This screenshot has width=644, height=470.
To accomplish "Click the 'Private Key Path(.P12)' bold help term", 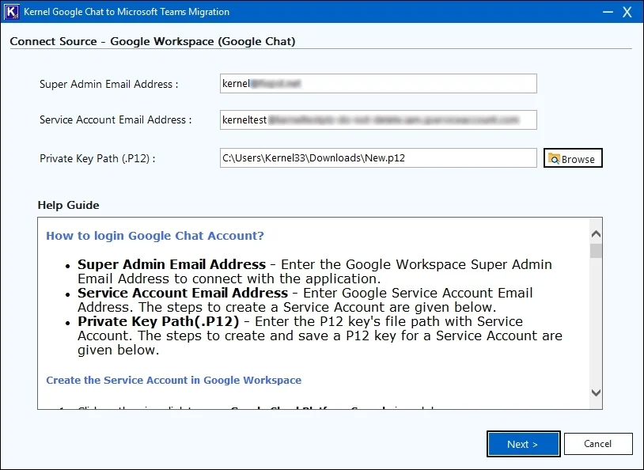I will (158, 321).
